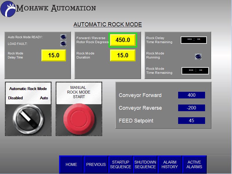Open the STARTUP SEQUENCE screen
The height and width of the screenshot is (174, 232).
click(x=120, y=164)
